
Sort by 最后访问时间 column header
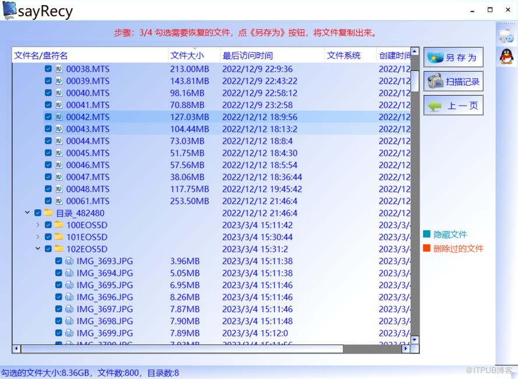click(272, 55)
